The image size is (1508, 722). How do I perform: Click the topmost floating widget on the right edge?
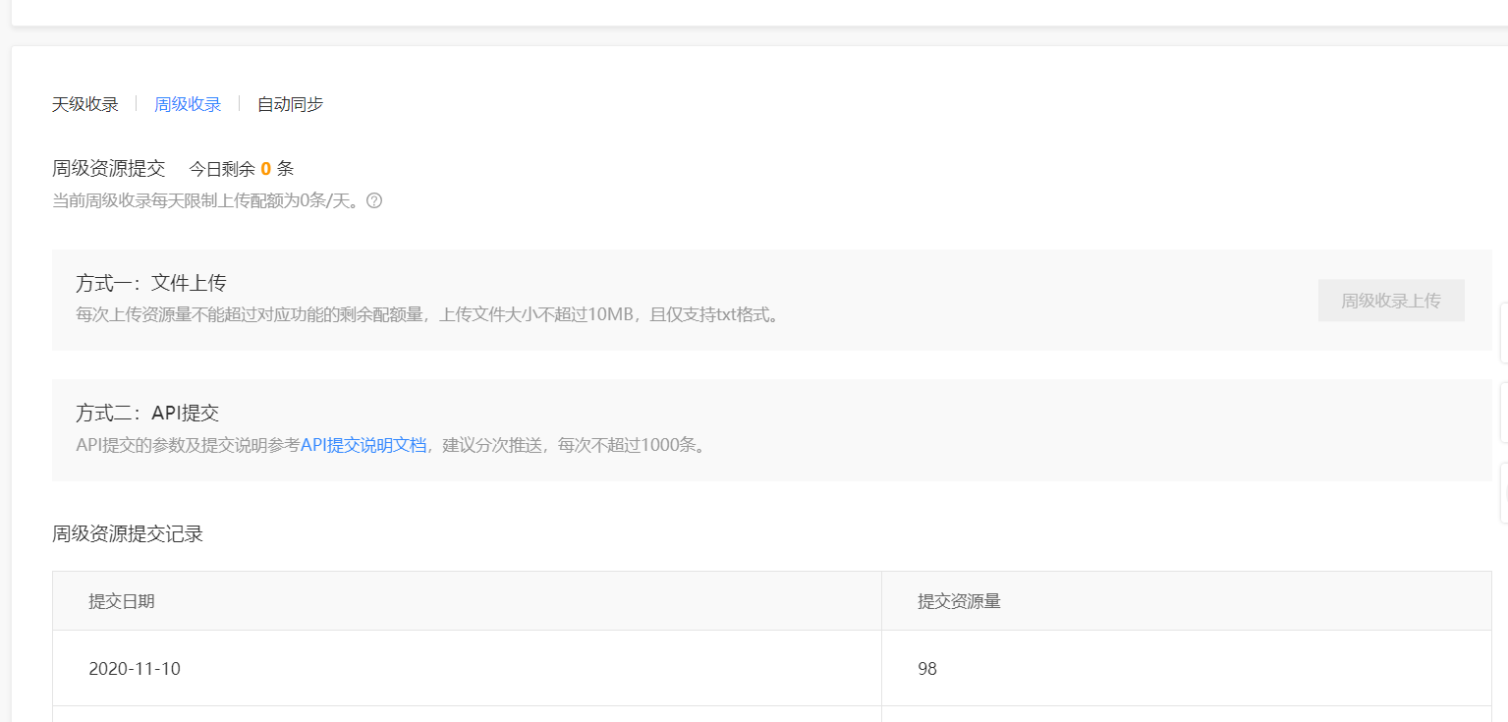coord(1503,333)
